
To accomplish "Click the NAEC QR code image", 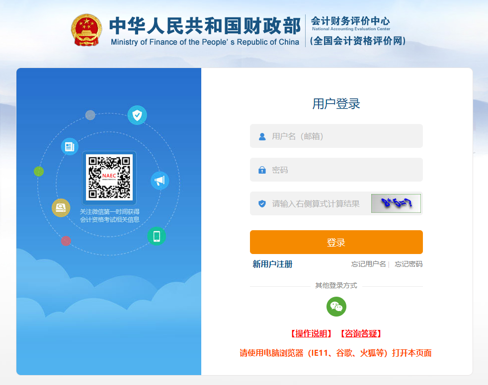I will click(109, 178).
